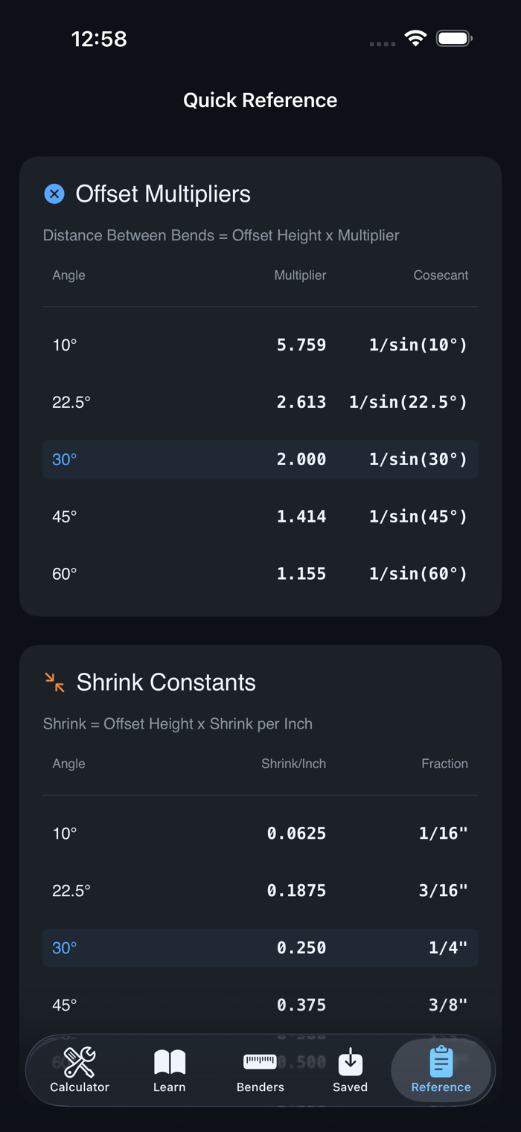Tap the Offset Multipliers heading
This screenshot has width=521, height=1132.
pyautogui.click(x=163, y=194)
